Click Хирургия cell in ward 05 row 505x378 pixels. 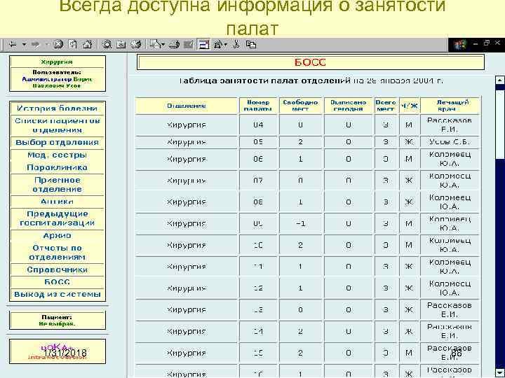point(186,141)
